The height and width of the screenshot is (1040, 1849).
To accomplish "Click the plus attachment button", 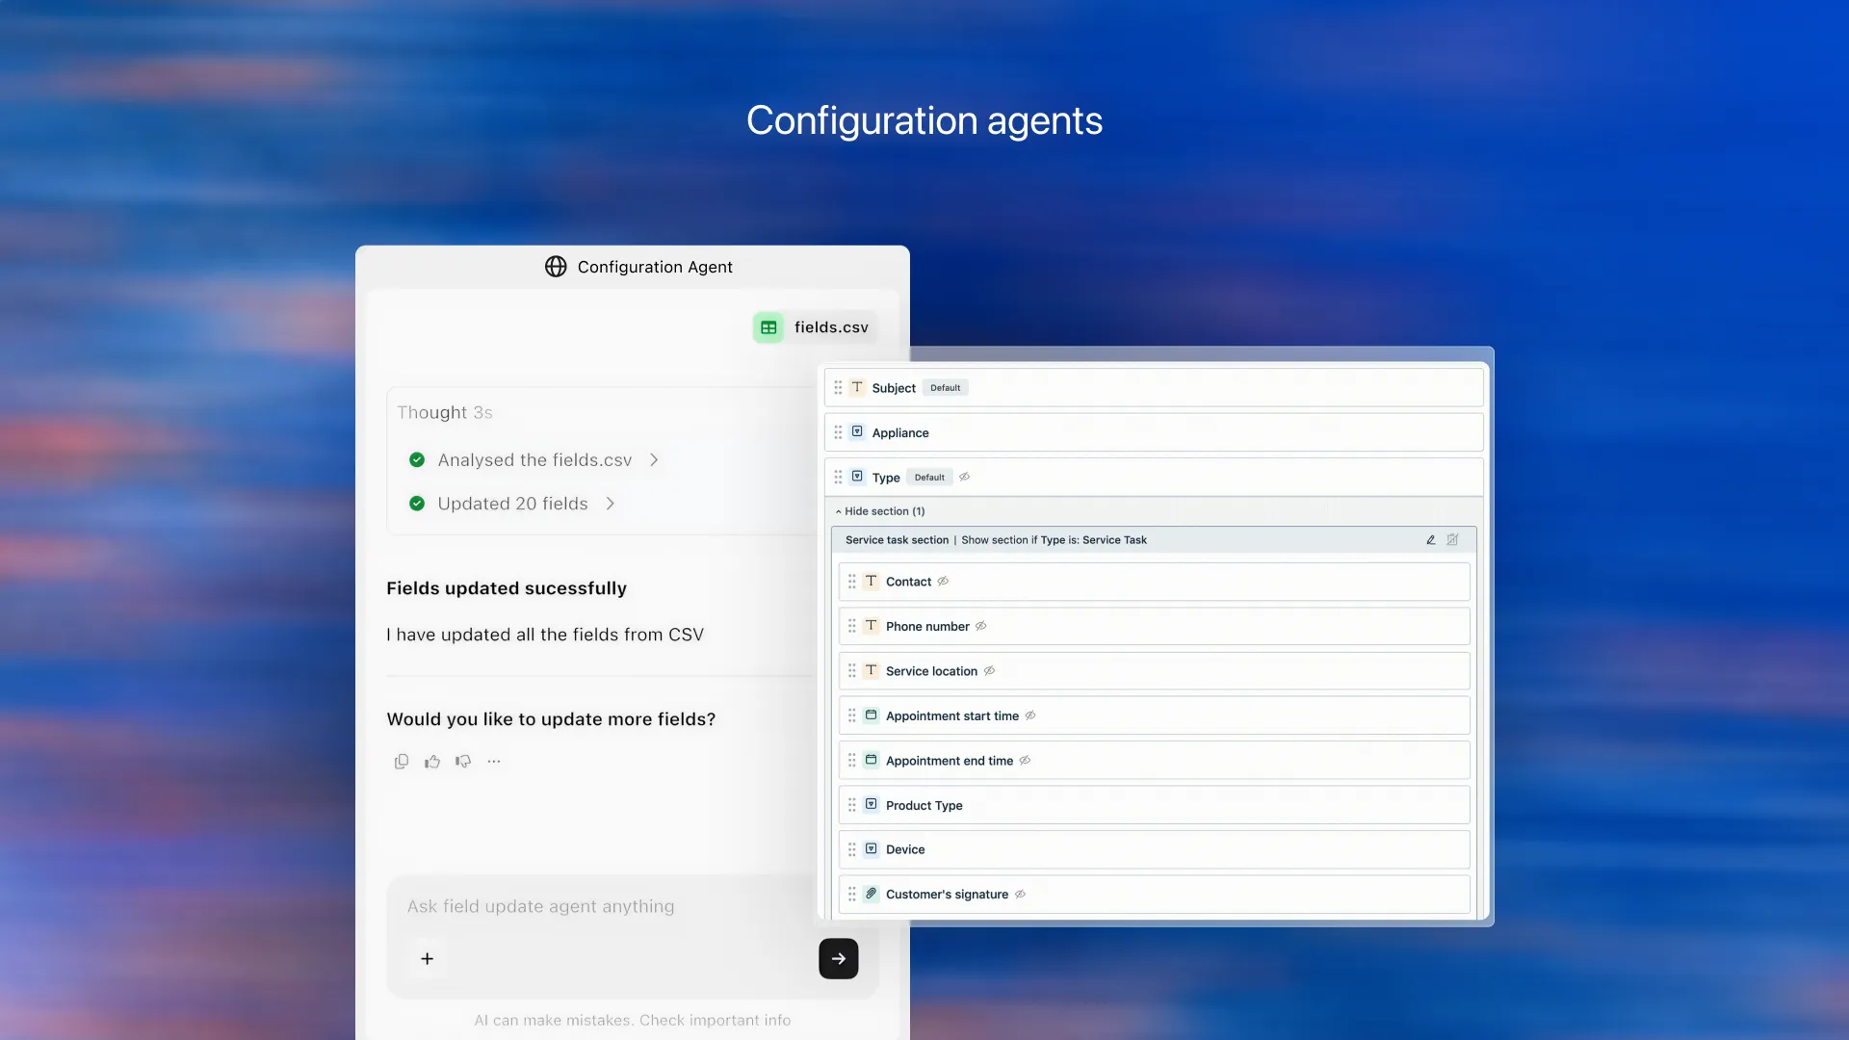I will point(428,959).
